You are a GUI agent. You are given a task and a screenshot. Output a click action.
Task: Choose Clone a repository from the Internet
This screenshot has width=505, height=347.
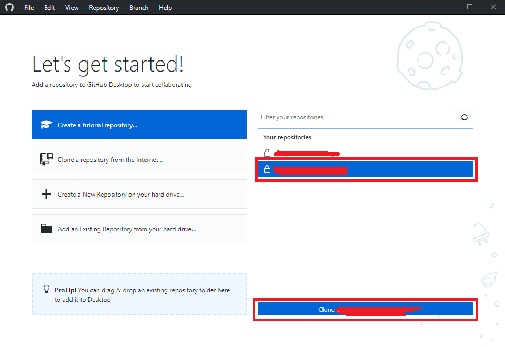pyautogui.click(x=139, y=159)
